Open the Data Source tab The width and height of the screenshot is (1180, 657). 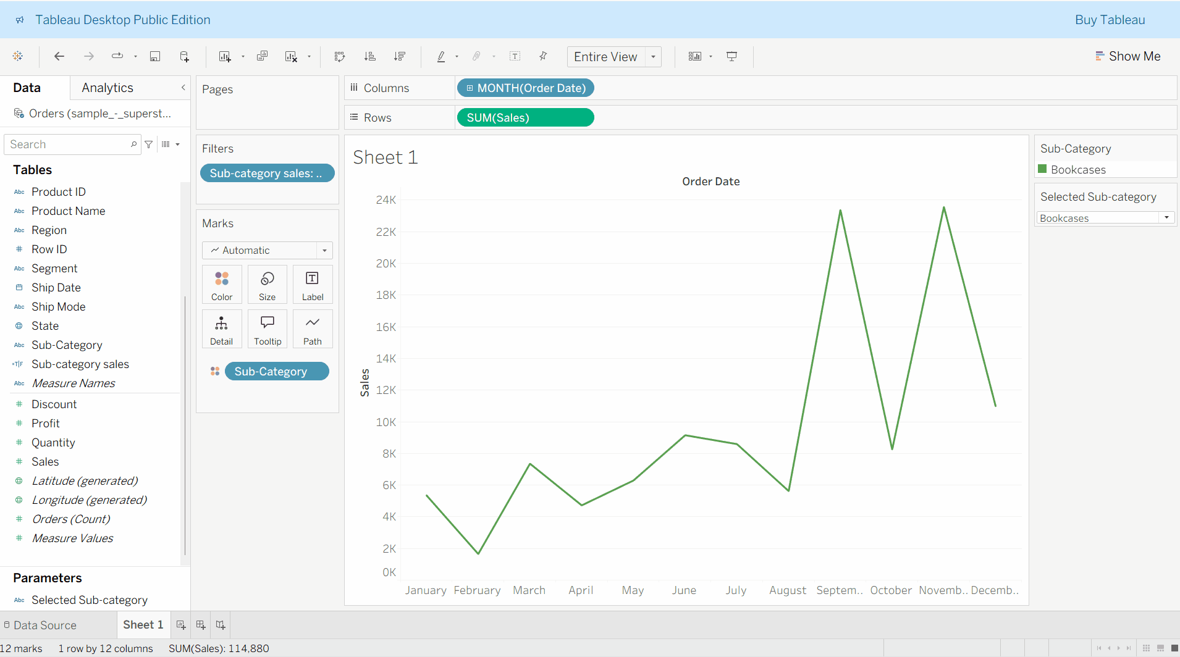click(x=45, y=625)
